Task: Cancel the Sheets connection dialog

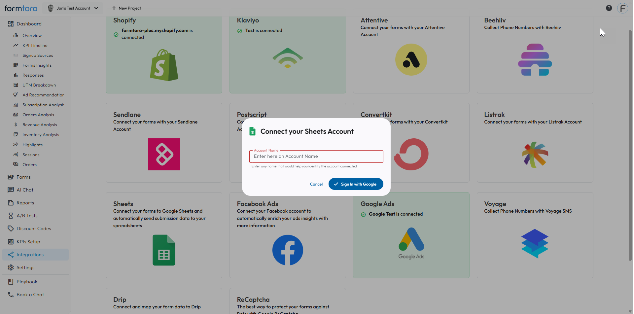Action: [316, 184]
